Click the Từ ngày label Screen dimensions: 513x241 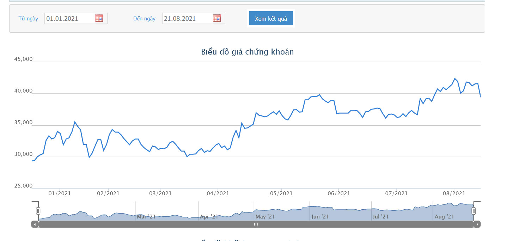click(x=28, y=19)
